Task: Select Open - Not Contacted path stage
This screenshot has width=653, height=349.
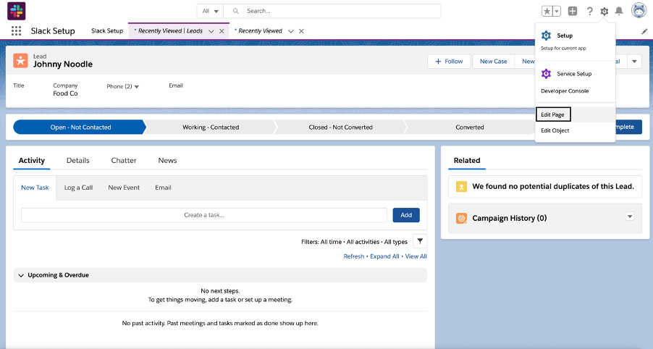Action: [x=80, y=127]
